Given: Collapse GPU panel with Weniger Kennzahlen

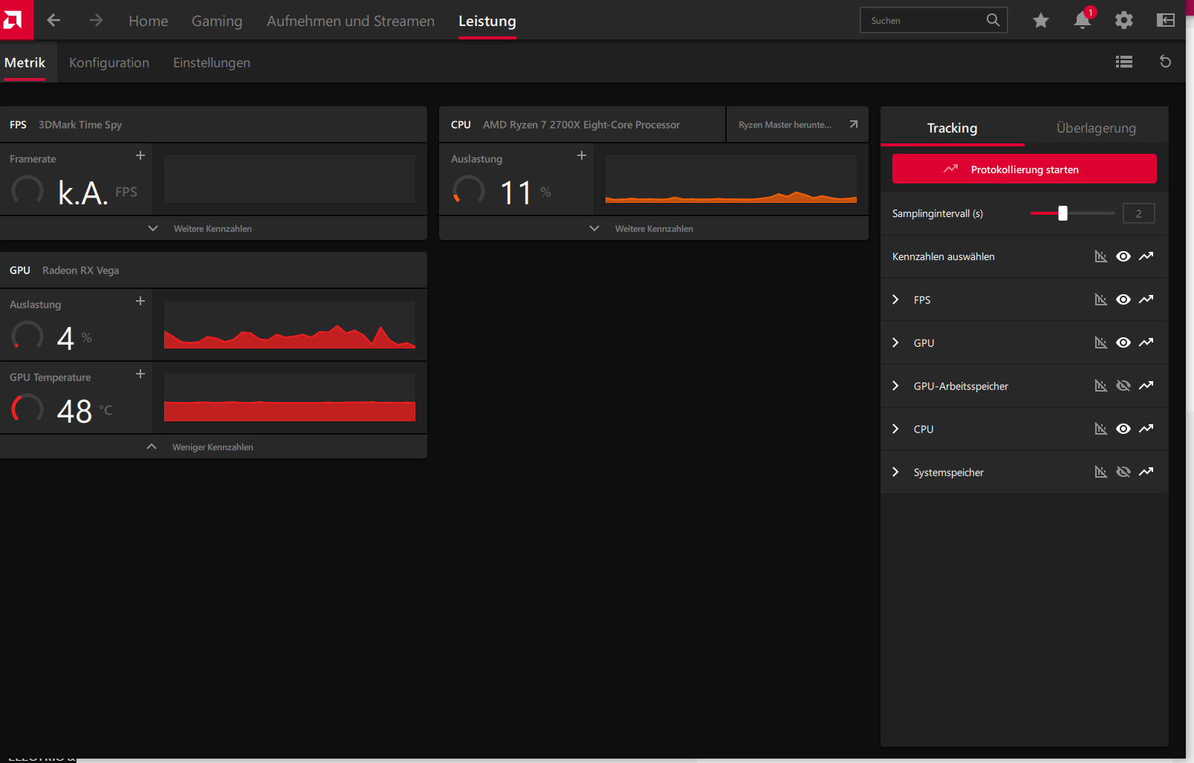Looking at the screenshot, I should pos(213,447).
